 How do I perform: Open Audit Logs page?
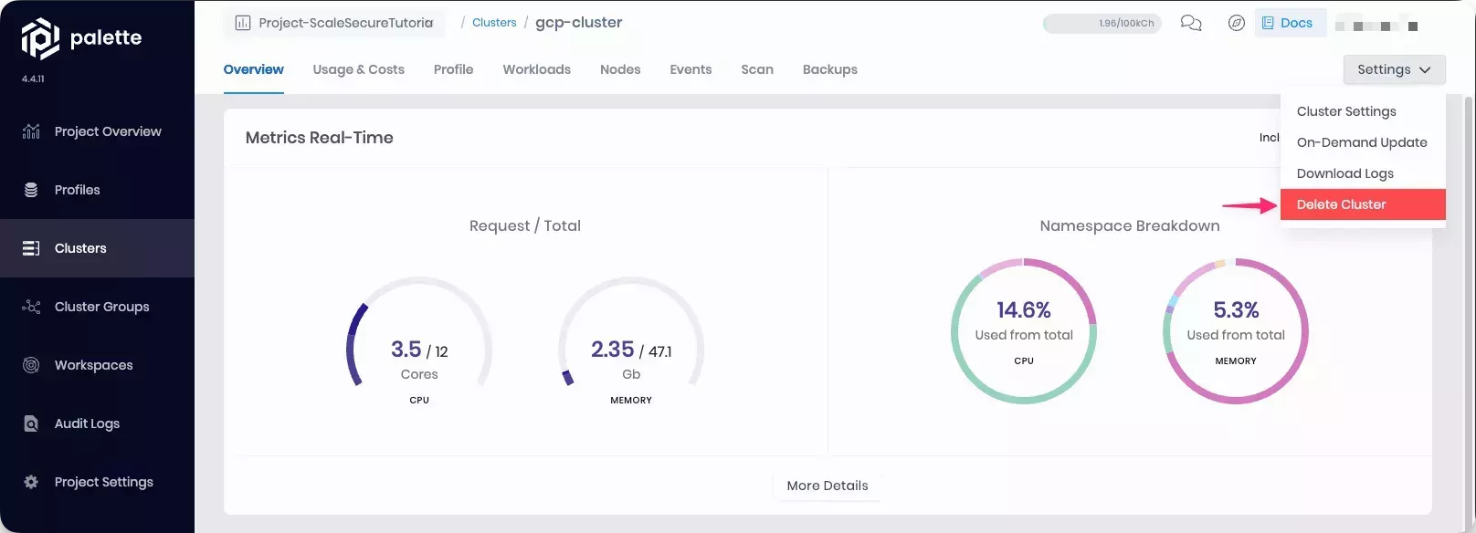[97, 423]
